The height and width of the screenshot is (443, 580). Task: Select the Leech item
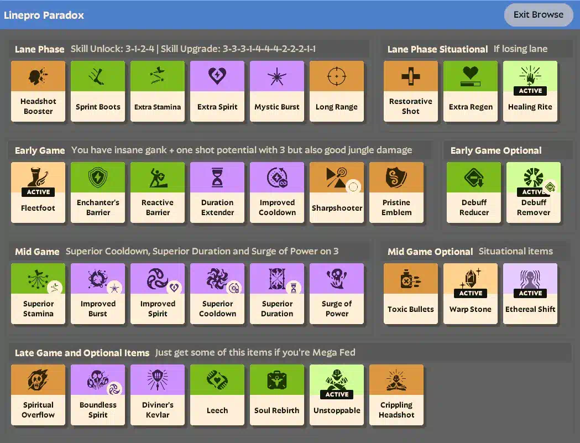[x=217, y=395]
